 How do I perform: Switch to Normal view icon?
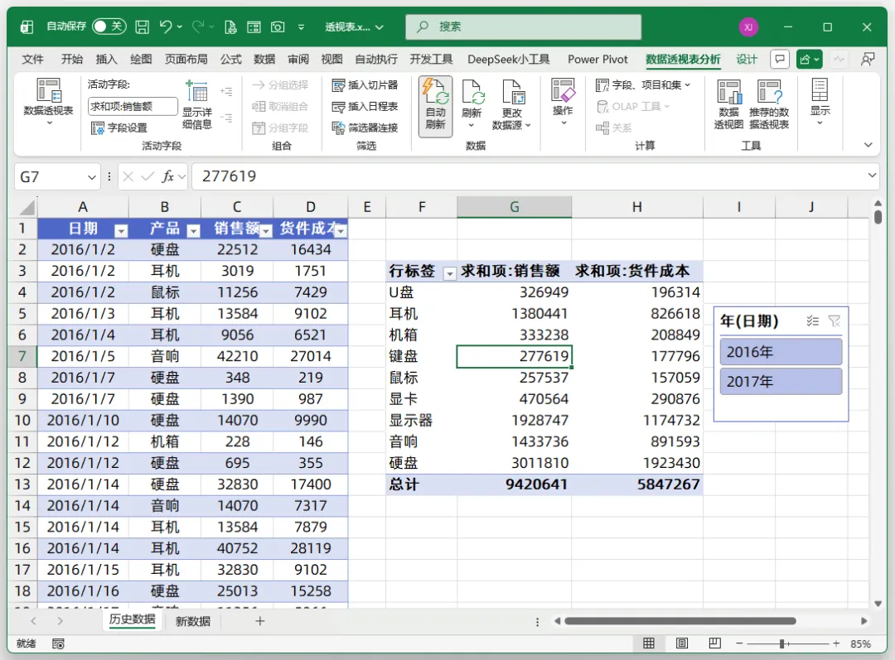[x=648, y=643]
